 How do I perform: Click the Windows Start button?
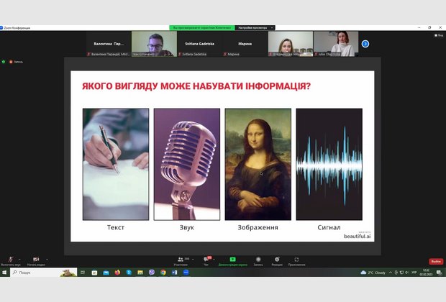point(5,273)
